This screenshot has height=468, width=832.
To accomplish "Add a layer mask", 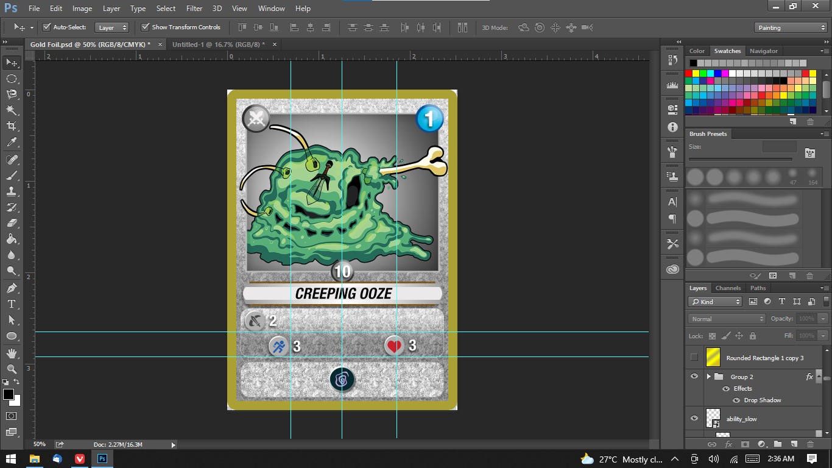I will click(745, 444).
